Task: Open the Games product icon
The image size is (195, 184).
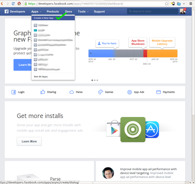Action: [x=100, y=92]
